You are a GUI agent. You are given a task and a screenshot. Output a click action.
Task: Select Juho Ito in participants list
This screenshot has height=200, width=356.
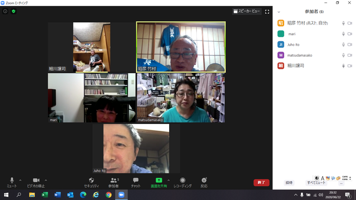click(x=314, y=44)
